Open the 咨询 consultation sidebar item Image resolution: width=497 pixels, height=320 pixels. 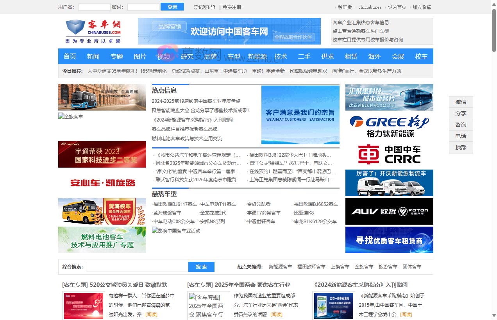tap(461, 125)
